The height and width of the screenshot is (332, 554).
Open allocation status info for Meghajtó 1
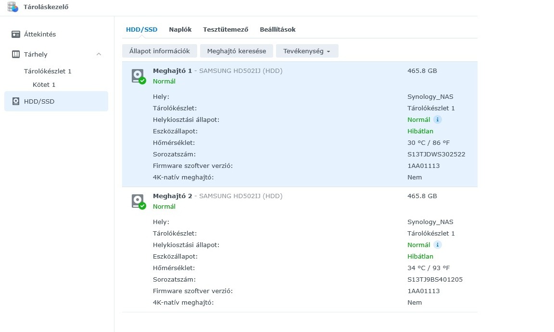point(438,120)
